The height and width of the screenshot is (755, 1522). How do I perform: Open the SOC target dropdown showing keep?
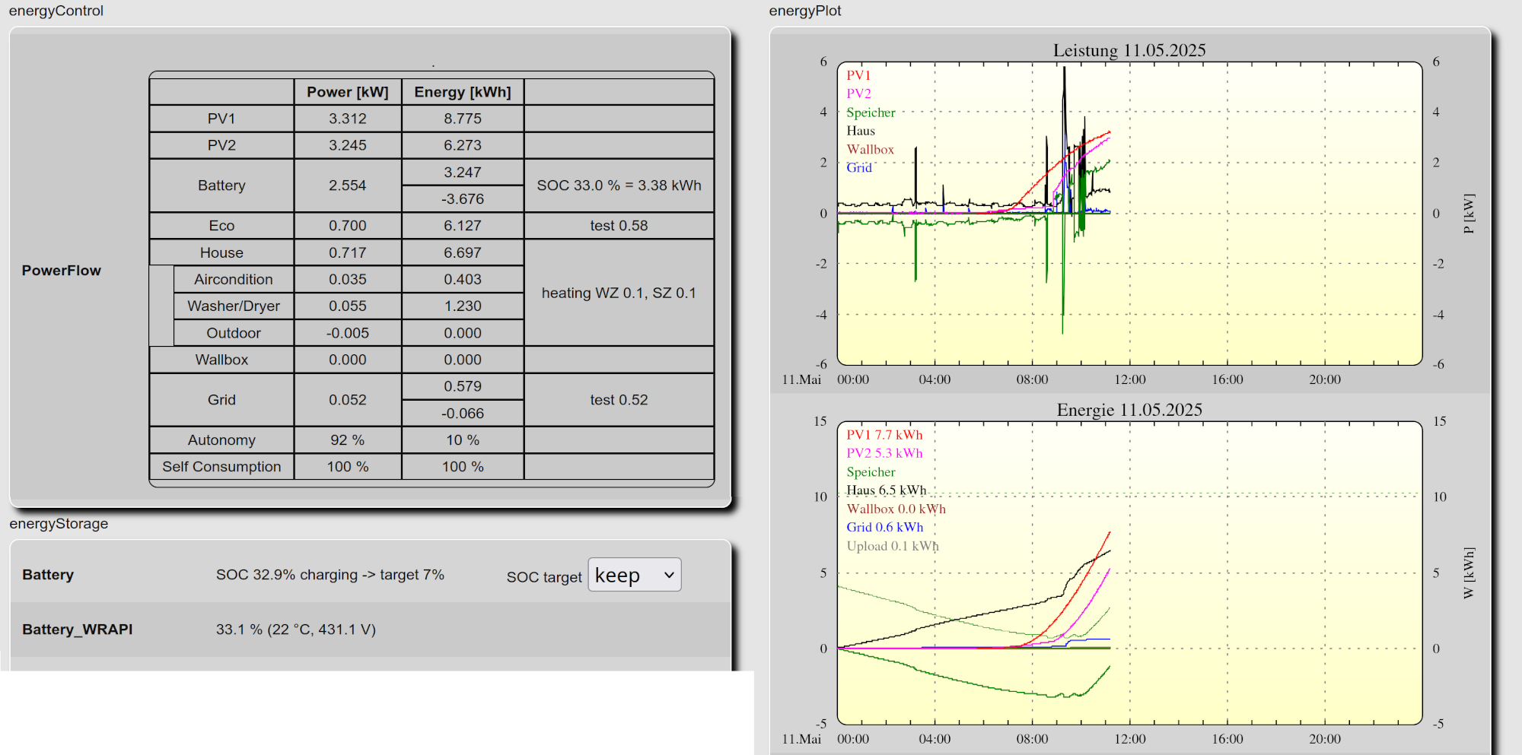(634, 575)
